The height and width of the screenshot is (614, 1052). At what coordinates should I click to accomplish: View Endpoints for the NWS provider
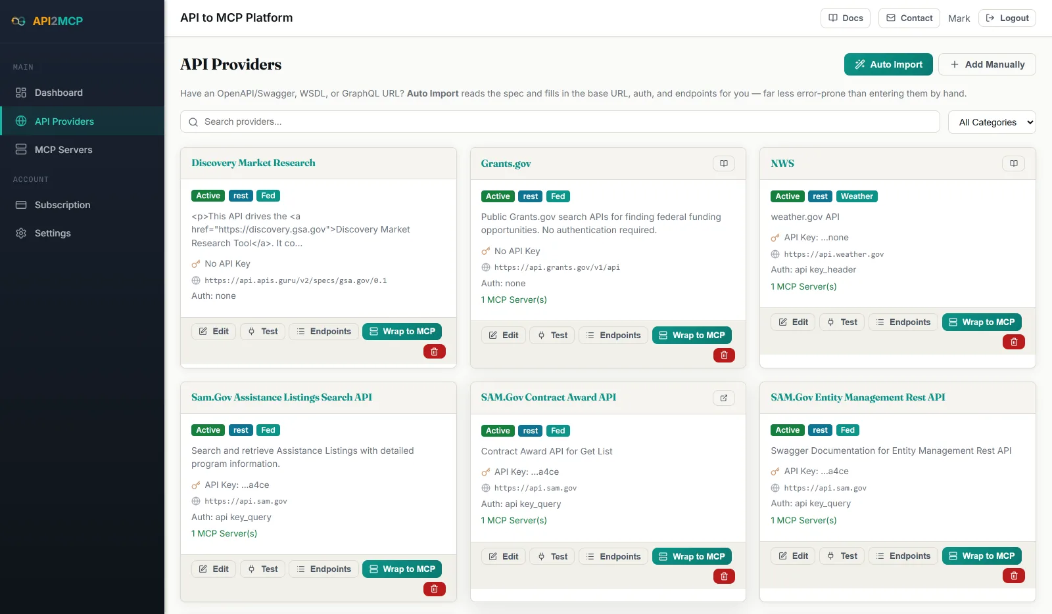pyautogui.click(x=903, y=322)
